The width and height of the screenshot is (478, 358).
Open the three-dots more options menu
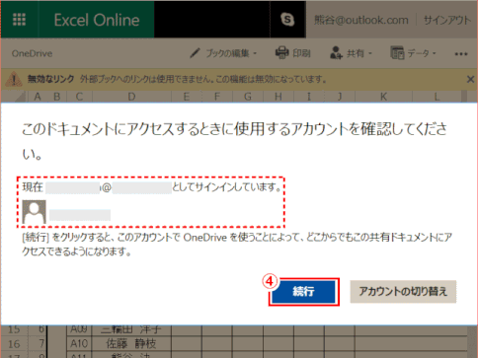(461, 54)
